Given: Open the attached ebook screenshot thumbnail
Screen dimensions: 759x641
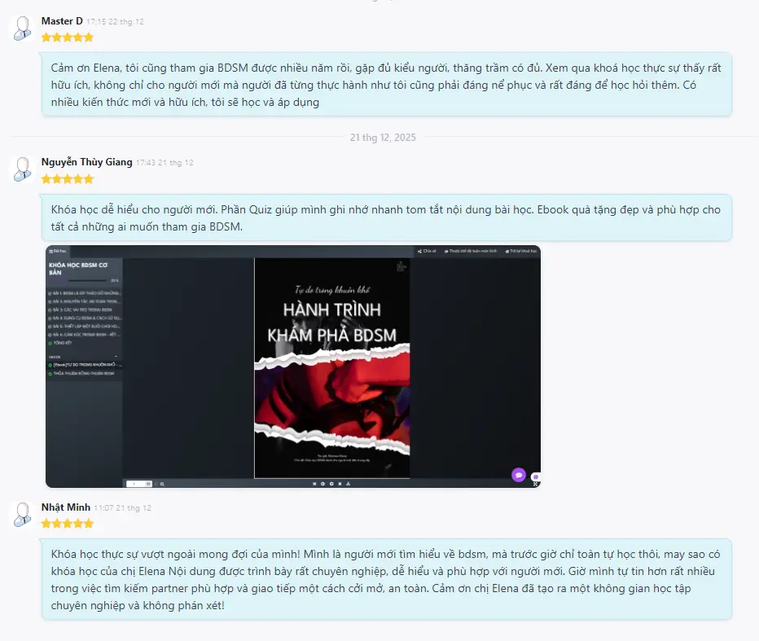Looking at the screenshot, I should (x=292, y=367).
